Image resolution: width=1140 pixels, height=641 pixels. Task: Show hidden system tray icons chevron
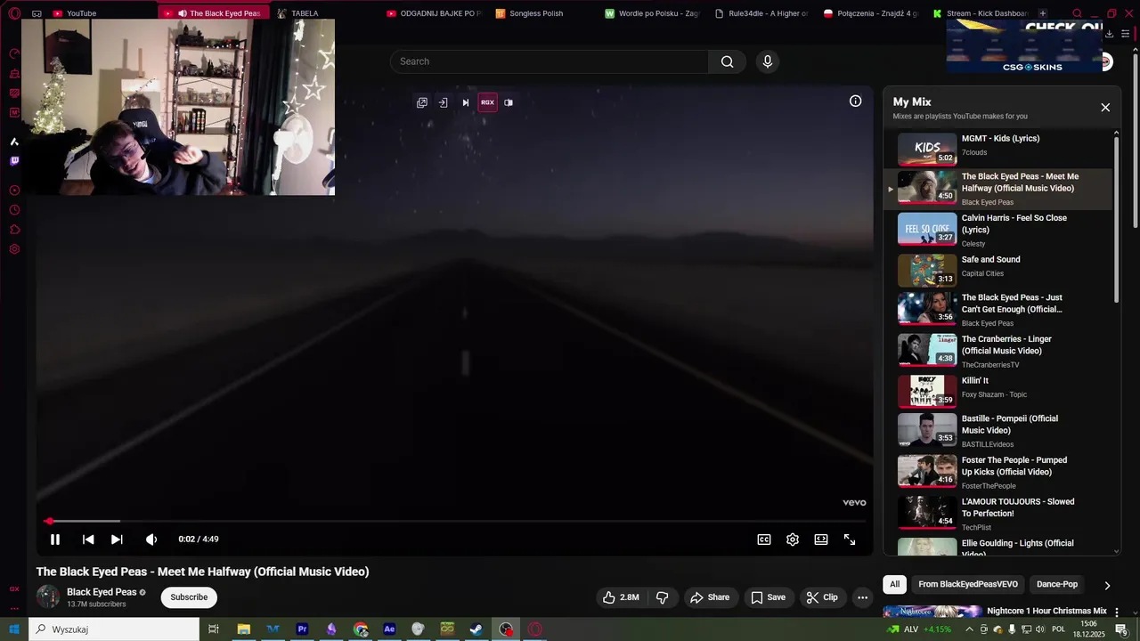[x=969, y=629]
